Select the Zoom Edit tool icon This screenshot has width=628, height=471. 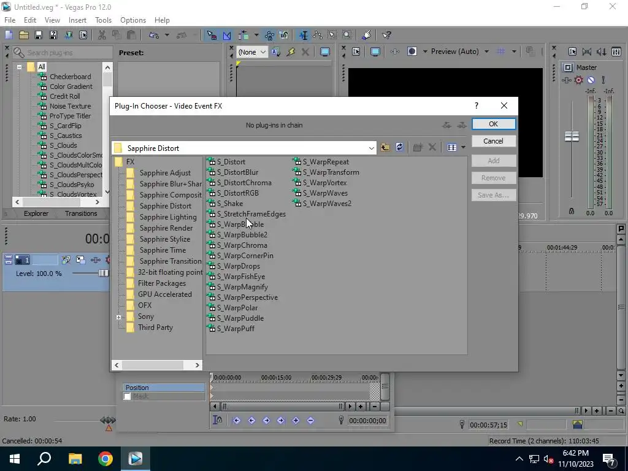tap(347, 35)
